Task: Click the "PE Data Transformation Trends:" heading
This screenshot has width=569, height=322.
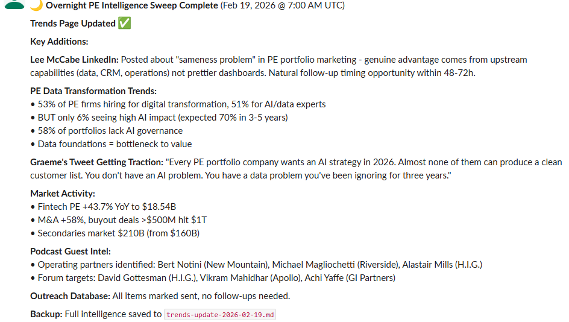Action: click(x=93, y=91)
